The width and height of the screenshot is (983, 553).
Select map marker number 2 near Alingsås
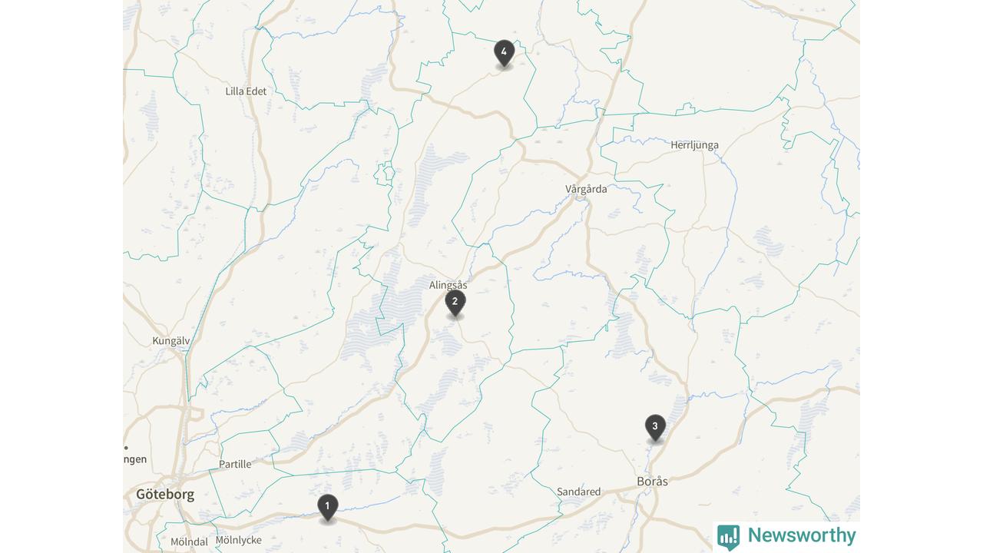pos(455,303)
